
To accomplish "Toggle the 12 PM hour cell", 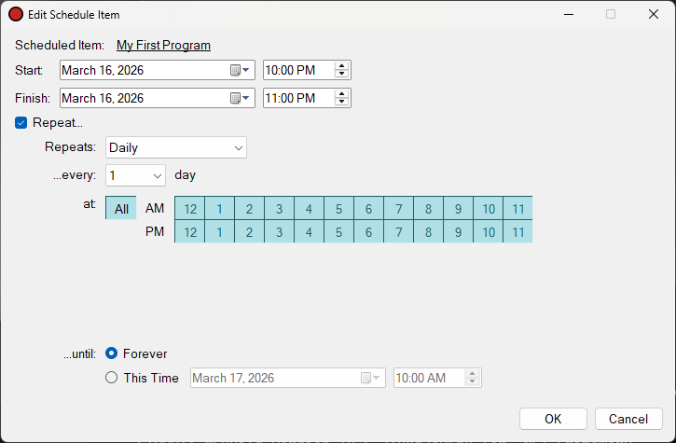I will point(189,231).
